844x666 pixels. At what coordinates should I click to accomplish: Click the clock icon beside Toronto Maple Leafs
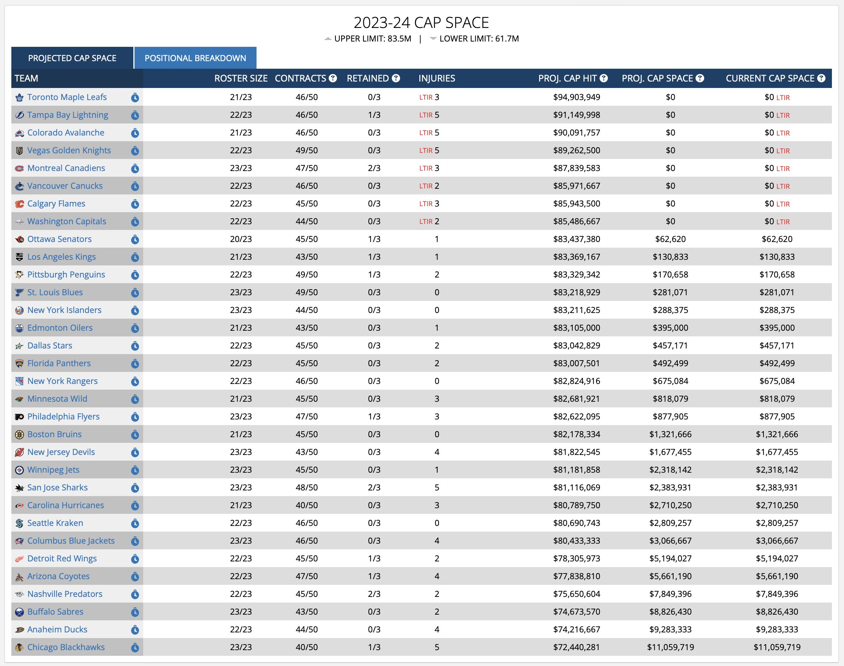[135, 97]
